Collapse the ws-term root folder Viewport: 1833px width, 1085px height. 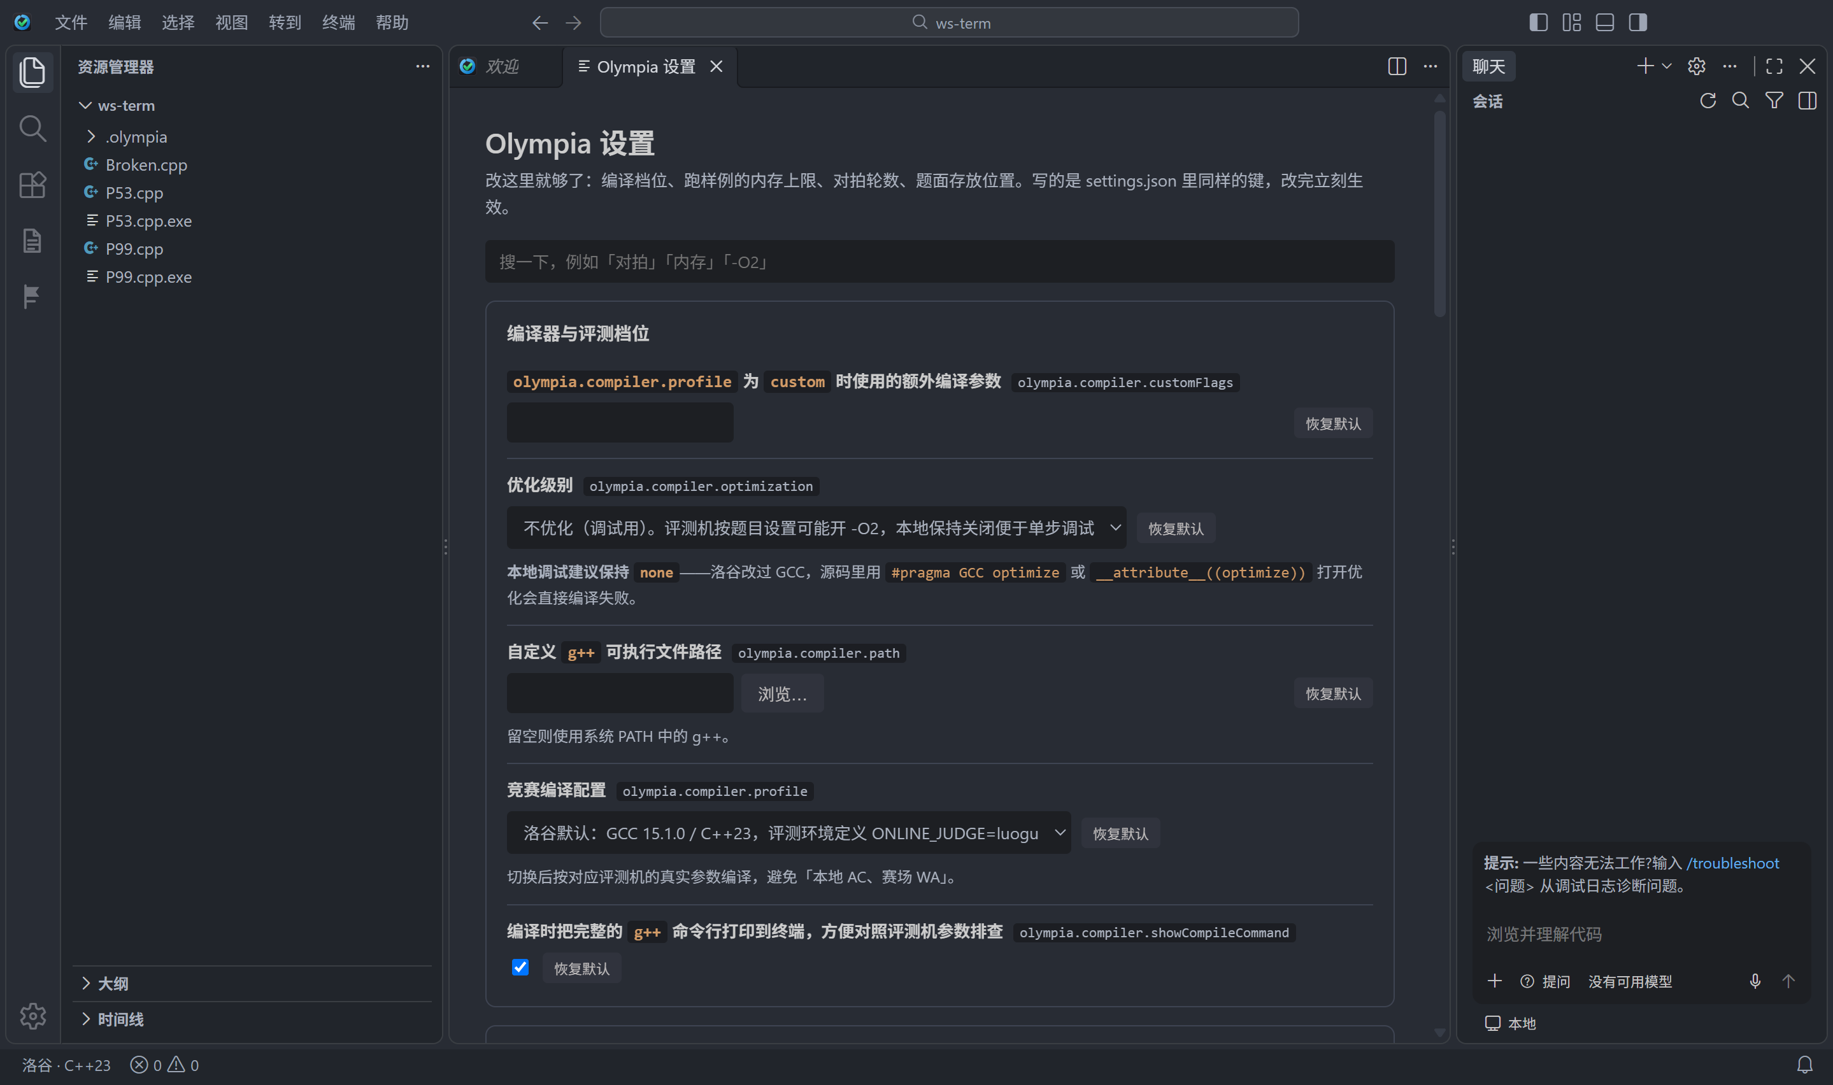tap(252, 105)
